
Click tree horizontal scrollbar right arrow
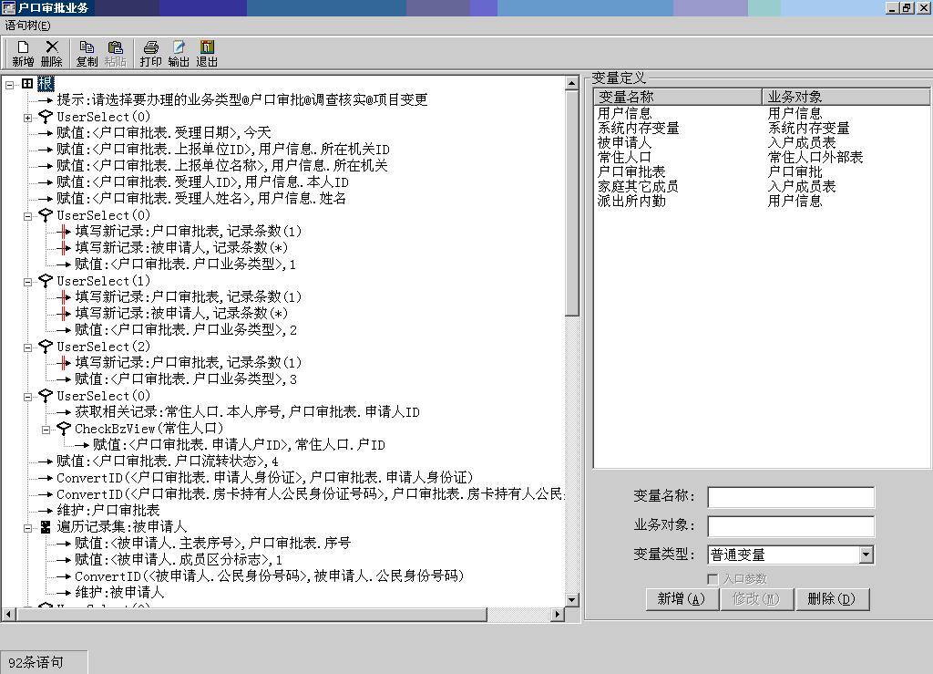tap(558, 614)
